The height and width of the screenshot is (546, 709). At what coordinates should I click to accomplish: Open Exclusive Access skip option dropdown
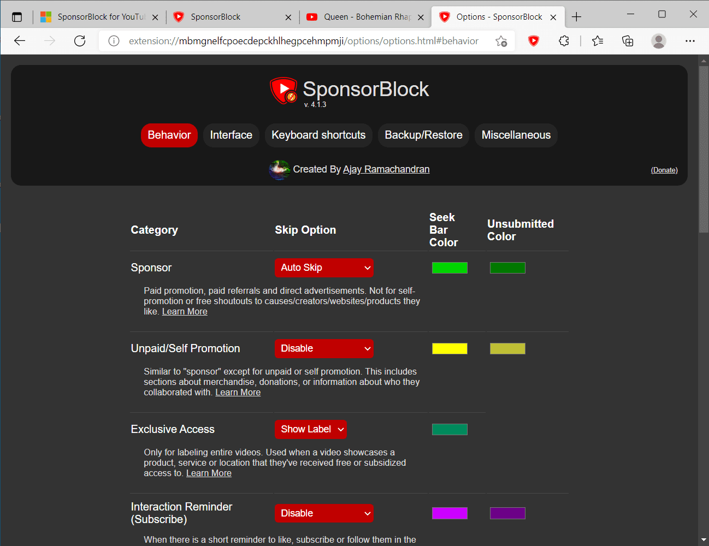tap(311, 429)
